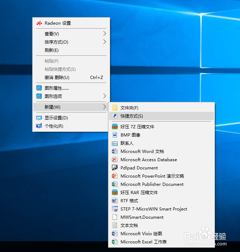Open 图形属性...... menu entry
Viewport: 240px width, 252px height.
pyautogui.click(x=71, y=88)
